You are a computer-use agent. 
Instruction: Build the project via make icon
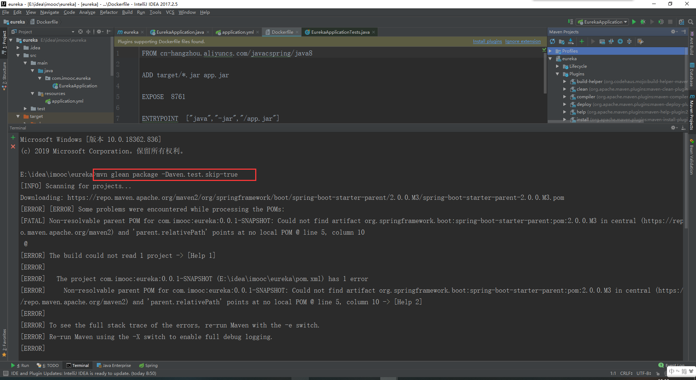pyautogui.click(x=570, y=22)
